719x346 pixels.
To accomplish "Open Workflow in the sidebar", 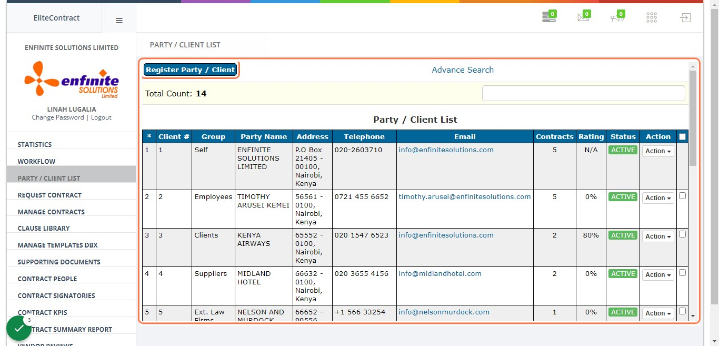I will pyautogui.click(x=36, y=161).
